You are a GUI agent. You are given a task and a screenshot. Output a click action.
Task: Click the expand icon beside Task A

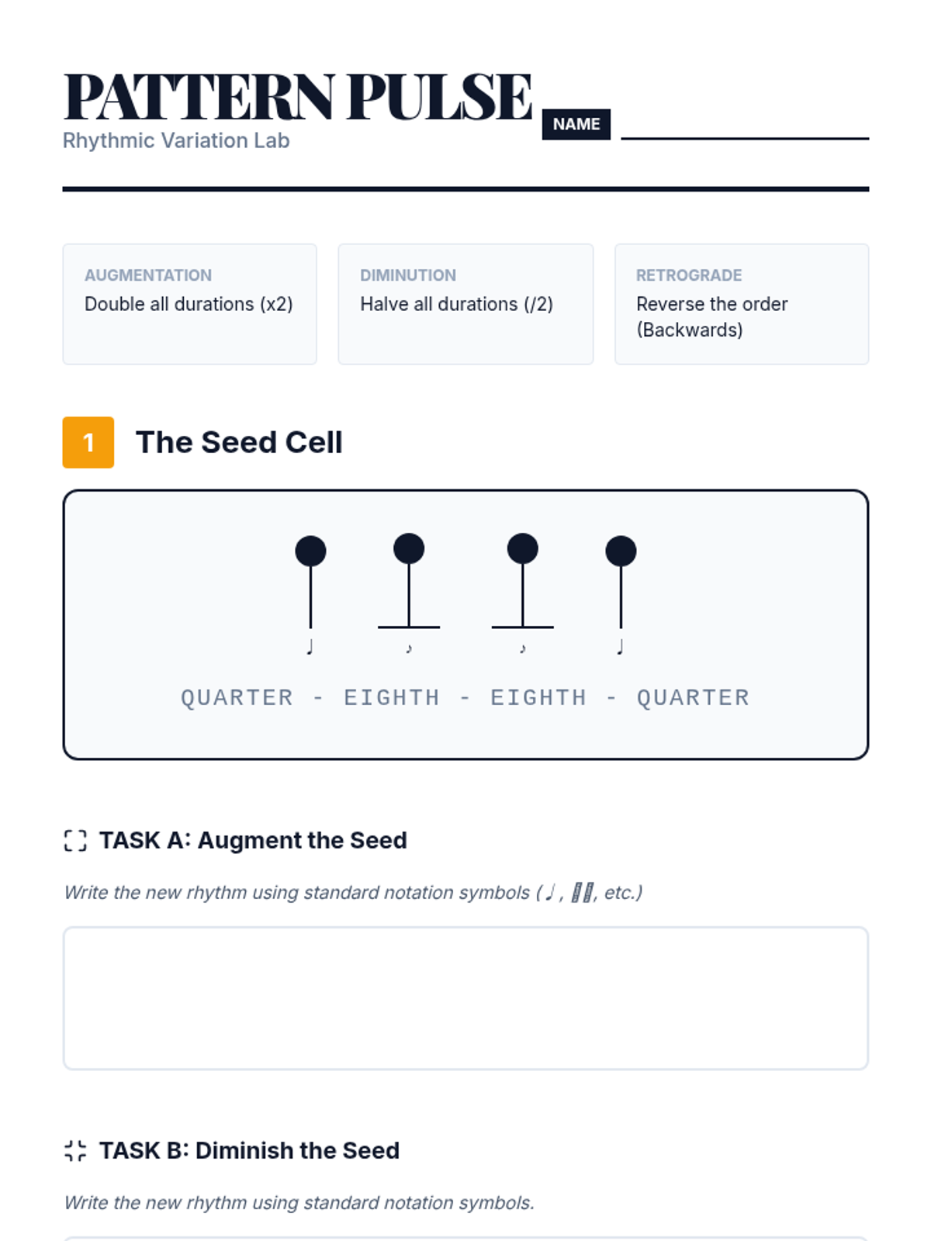tap(75, 840)
